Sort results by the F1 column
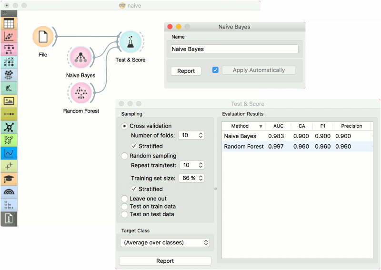381x270 pixels. 323,126
